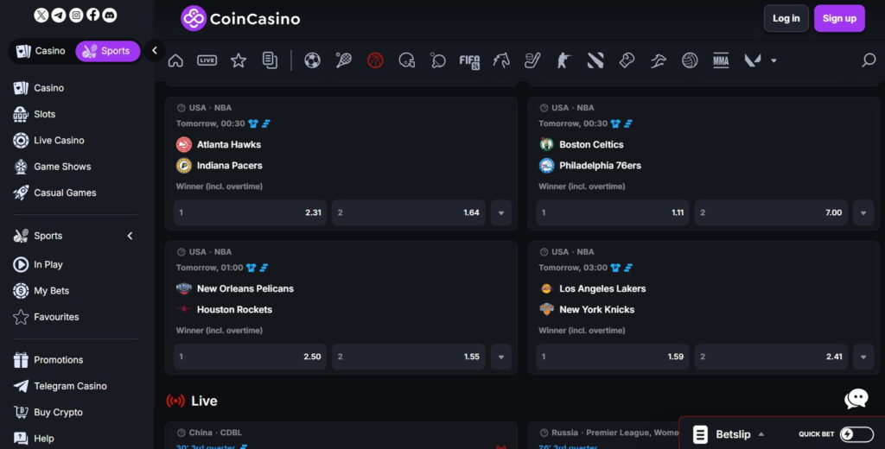This screenshot has width=885, height=449.
Task: Open the sportsbook search magnifier
Action: 869,60
